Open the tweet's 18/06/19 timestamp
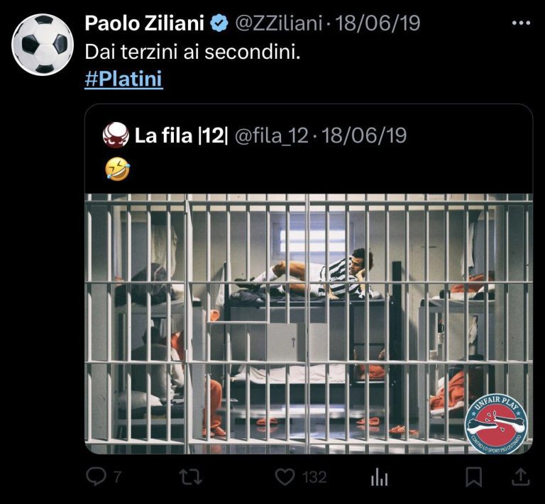This screenshot has width=545, height=504. click(378, 23)
